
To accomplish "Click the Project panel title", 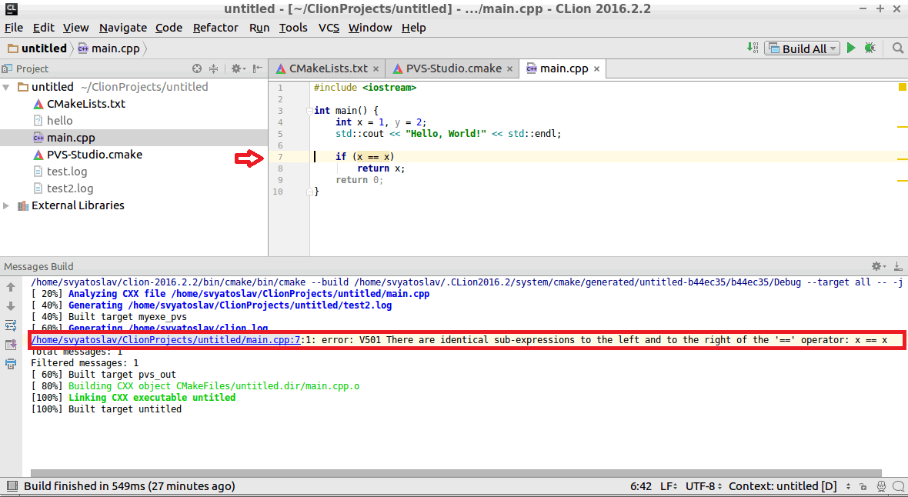I will coord(32,69).
